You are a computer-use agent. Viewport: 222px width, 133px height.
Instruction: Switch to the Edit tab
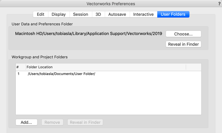tap(41, 14)
